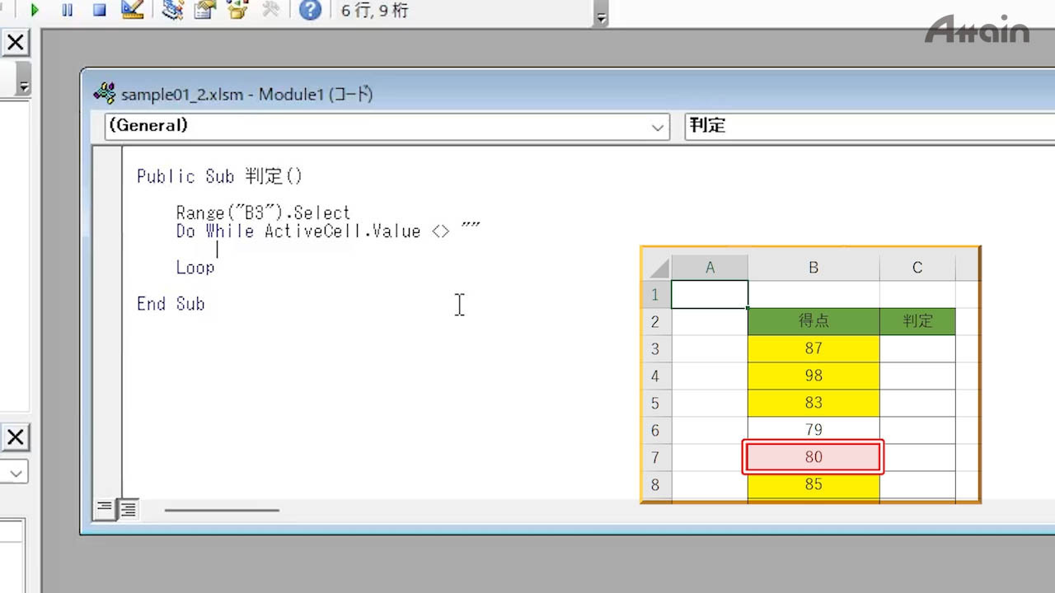This screenshot has width=1055, height=593.
Task: Toggle Design Mode icon in toolbar
Action: pos(132,11)
